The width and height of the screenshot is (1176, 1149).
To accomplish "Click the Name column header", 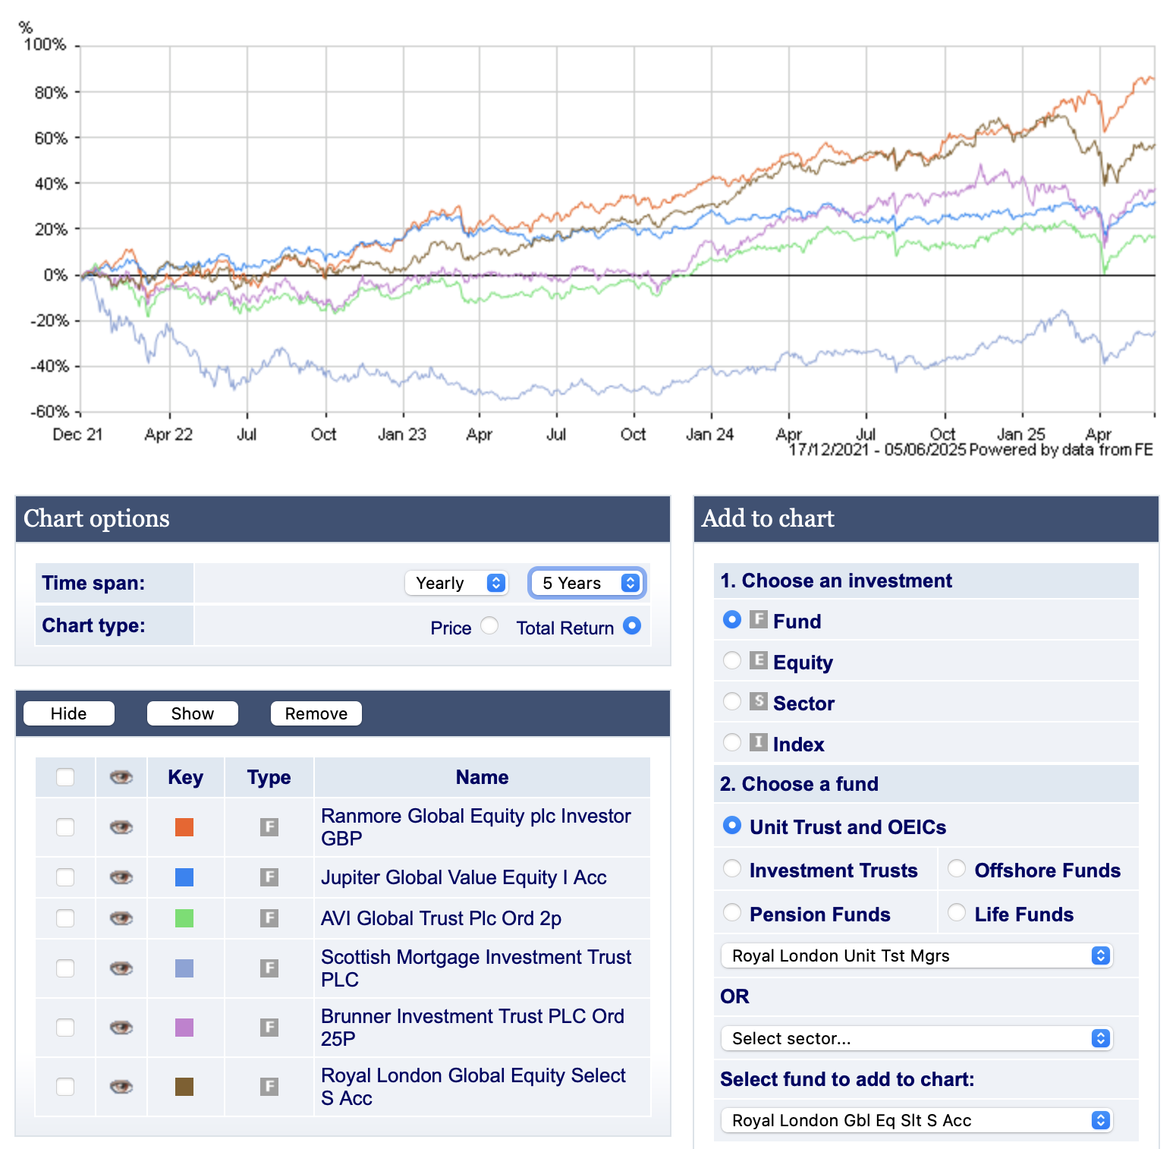I will tap(482, 777).
